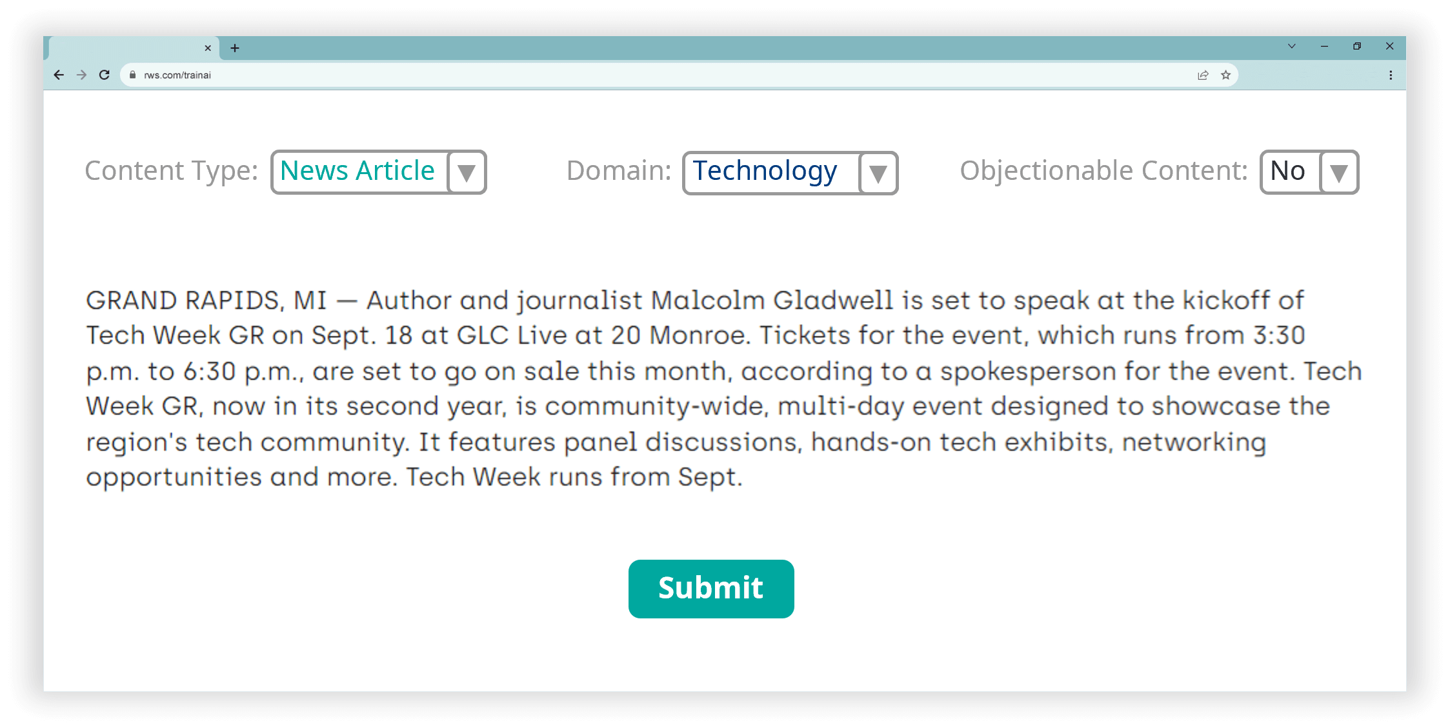Select the active browser tab
This screenshot has width=1450, height=728.
[129, 48]
